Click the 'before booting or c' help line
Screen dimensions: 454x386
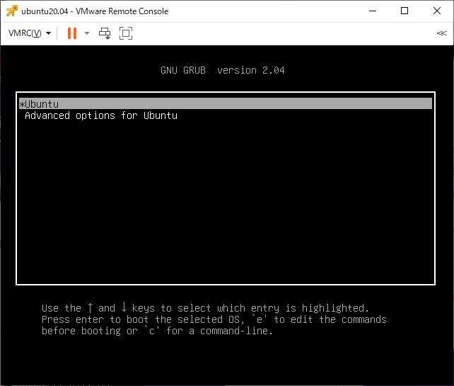coord(157,331)
